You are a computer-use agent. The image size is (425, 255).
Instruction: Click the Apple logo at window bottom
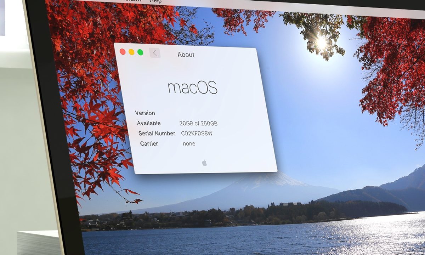(x=204, y=163)
